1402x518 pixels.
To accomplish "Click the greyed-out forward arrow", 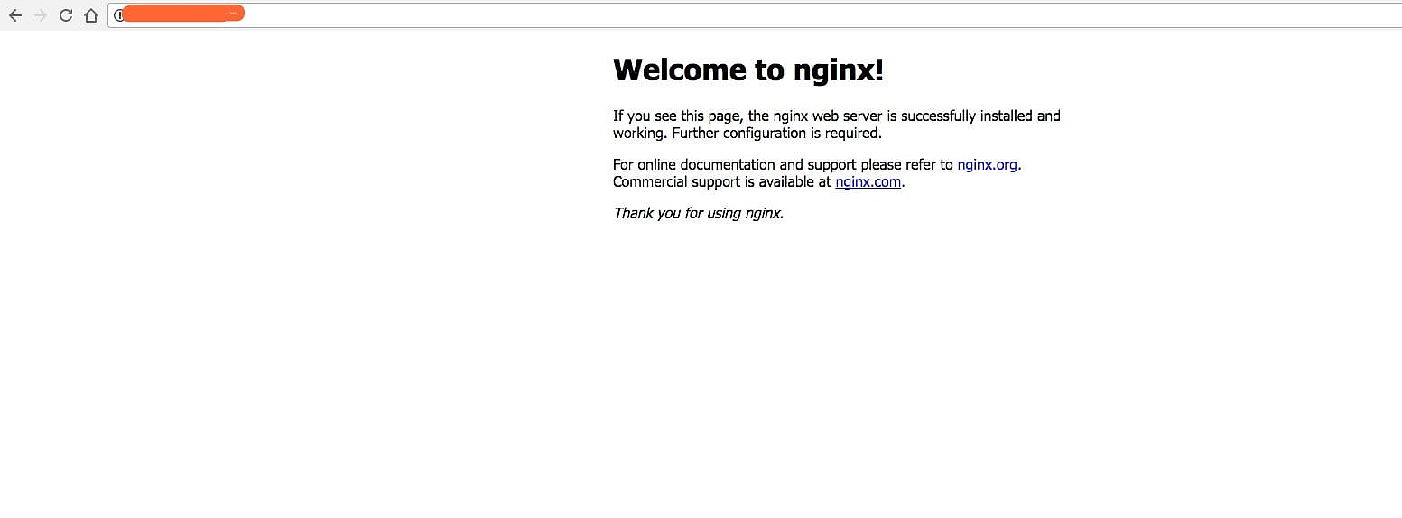I will point(41,15).
